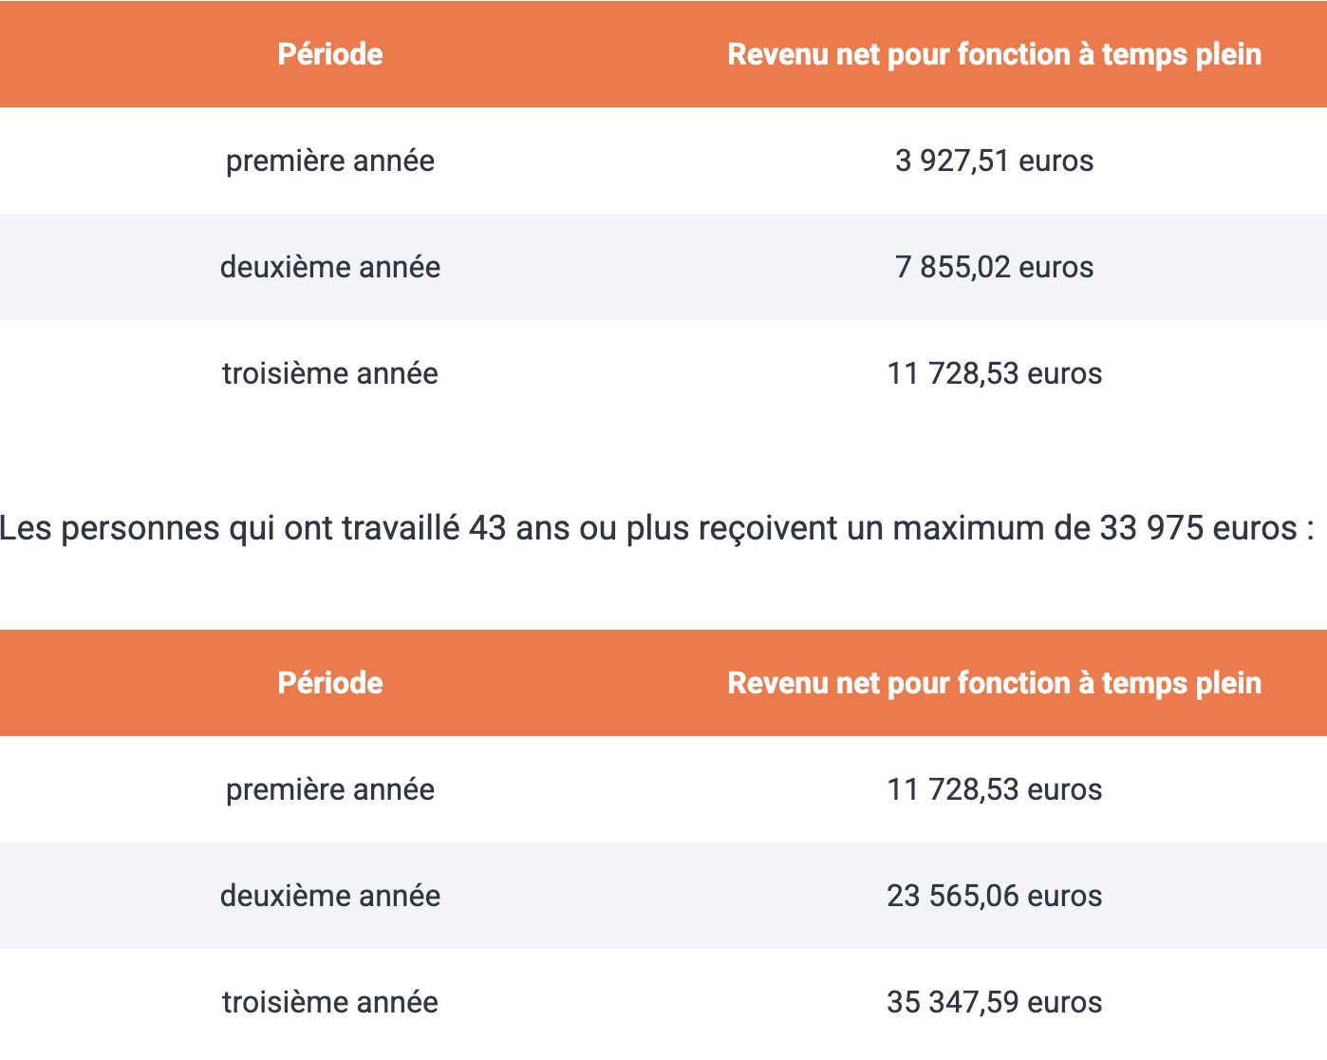Viewport: 1327px width, 1060px height.
Task: Click the 23 565,06 euros value
Action: pos(995,896)
